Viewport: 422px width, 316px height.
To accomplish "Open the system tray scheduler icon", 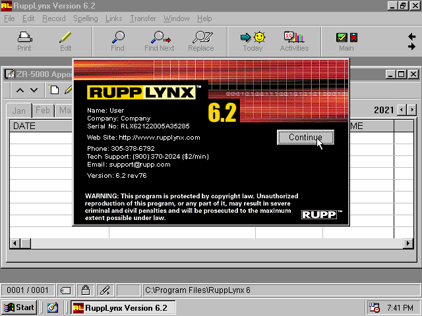I will [374, 307].
